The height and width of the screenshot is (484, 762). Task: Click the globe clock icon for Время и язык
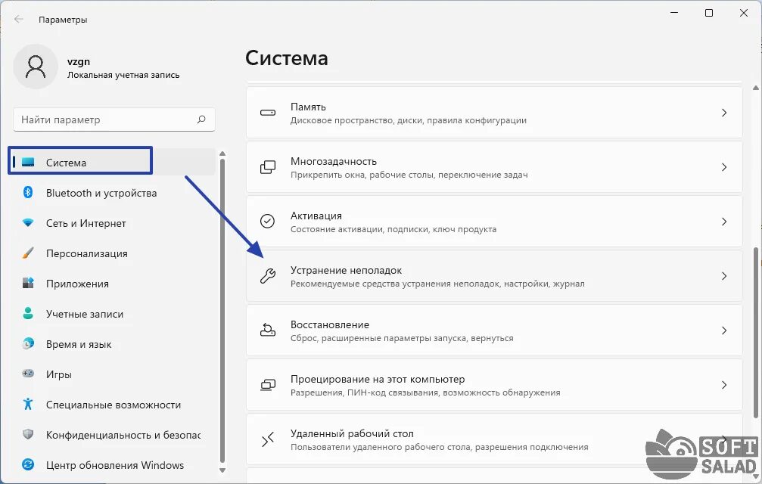[28, 343]
